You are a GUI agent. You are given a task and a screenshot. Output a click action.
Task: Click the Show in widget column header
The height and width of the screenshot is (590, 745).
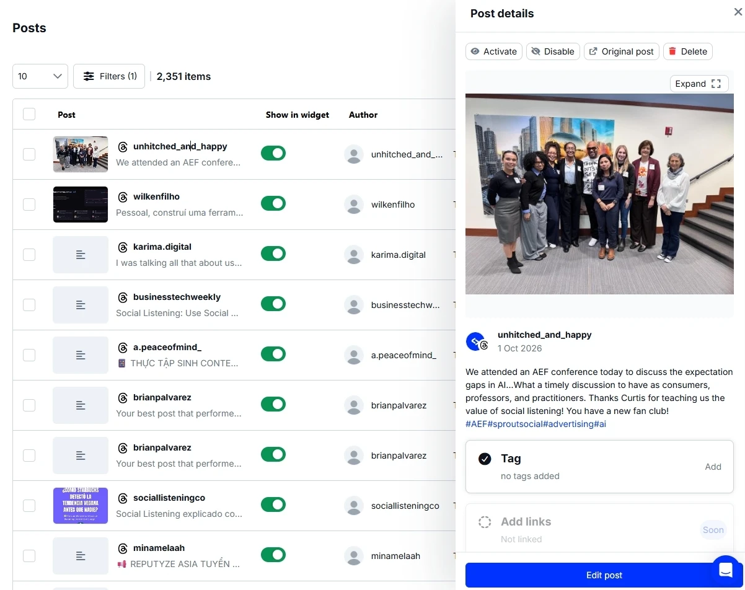pyautogui.click(x=298, y=115)
